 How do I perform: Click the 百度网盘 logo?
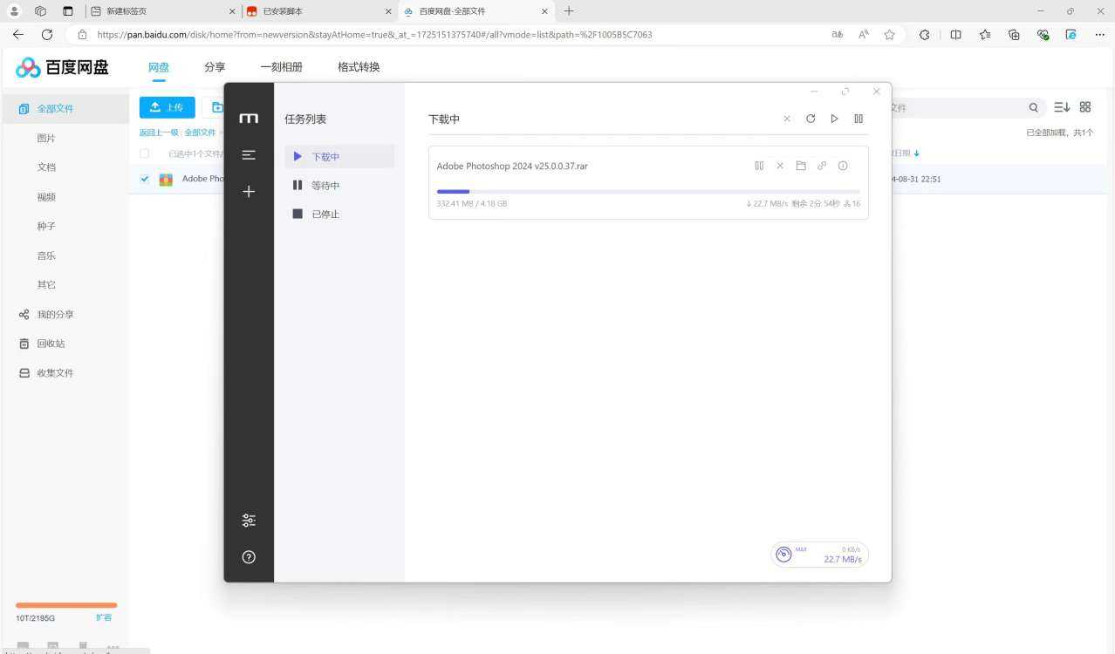pos(62,67)
